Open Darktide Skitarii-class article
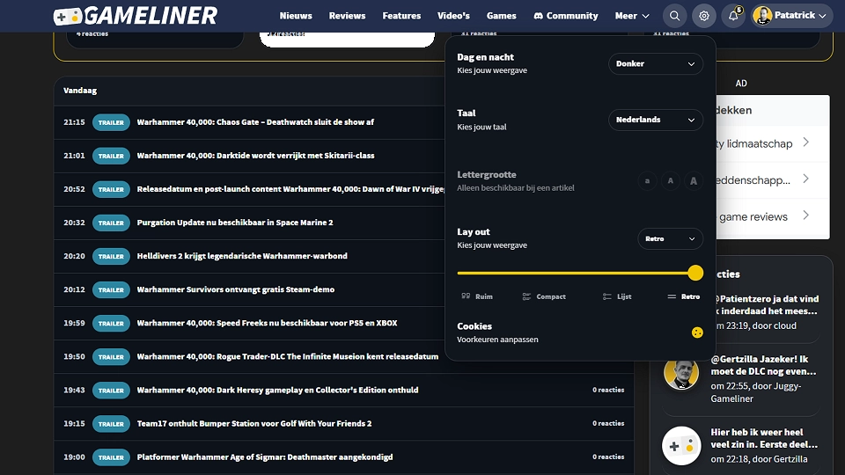Image resolution: width=845 pixels, height=475 pixels. [x=255, y=155]
